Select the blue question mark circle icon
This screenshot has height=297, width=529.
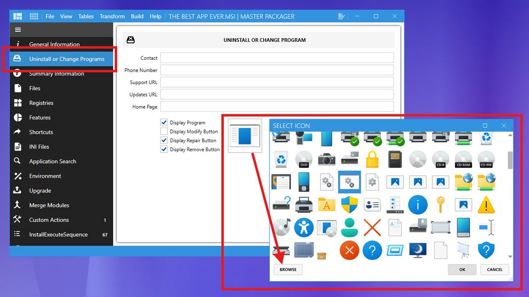click(373, 251)
